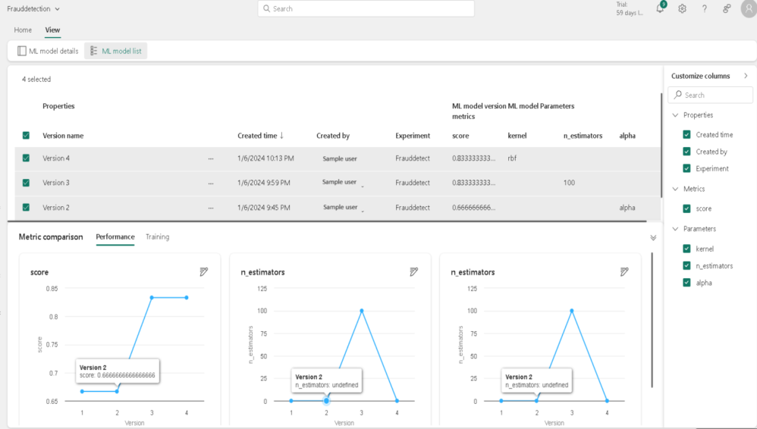Open the notifications bell icon
This screenshot has width=757, height=429.
point(660,8)
